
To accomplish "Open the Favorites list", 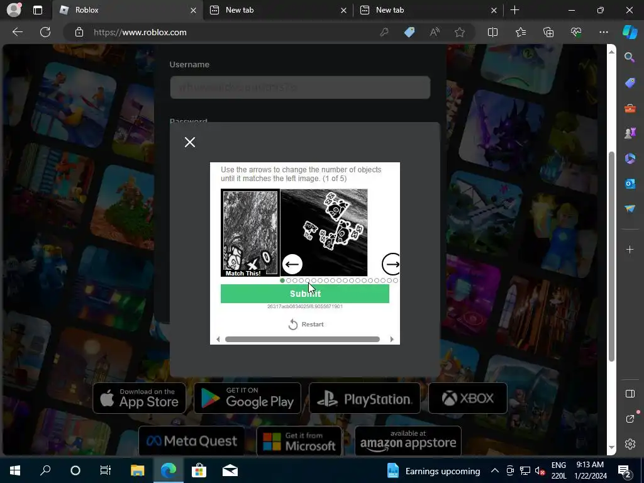I will pos(520,32).
